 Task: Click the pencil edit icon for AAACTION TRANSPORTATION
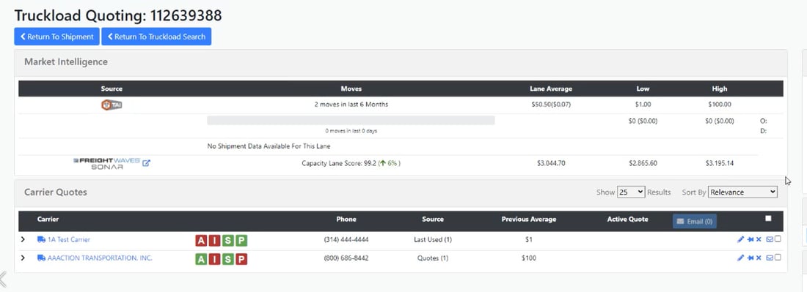tap(741, 258)
